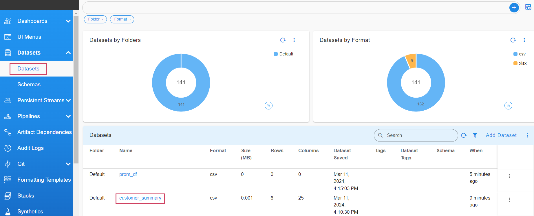Click the filter funnel icon
This screenshot has width=534, height=216.
tap(475, 135)
